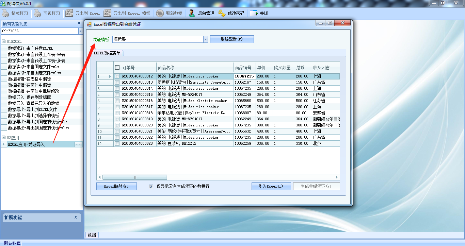This screenshot has height=246, width=465.
Task: Click the 导出到 Exccel 模板 toolbar icon
Action: (107, 13)
